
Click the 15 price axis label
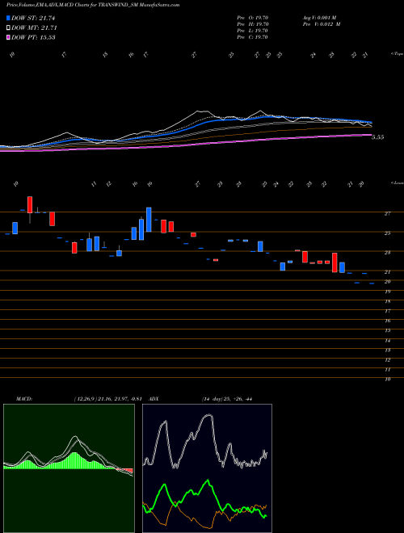[387, 330]
